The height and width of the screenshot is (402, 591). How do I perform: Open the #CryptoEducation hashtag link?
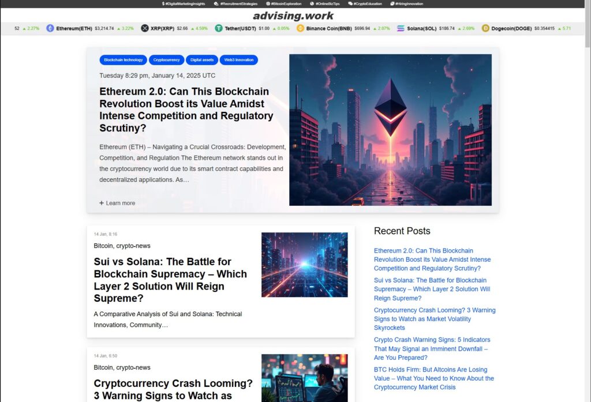(x=368, y=4)
